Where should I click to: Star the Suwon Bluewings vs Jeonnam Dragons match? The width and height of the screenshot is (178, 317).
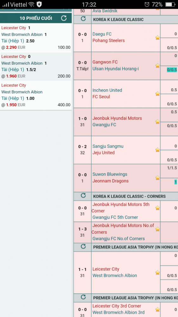[157, 178]
